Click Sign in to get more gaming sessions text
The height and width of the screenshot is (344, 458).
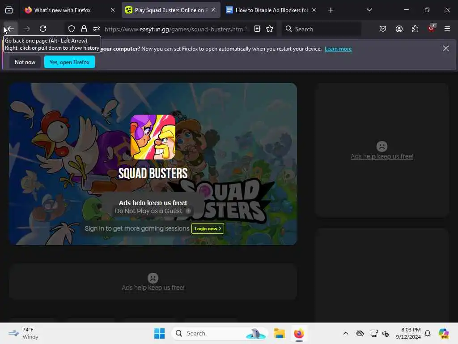137,228
